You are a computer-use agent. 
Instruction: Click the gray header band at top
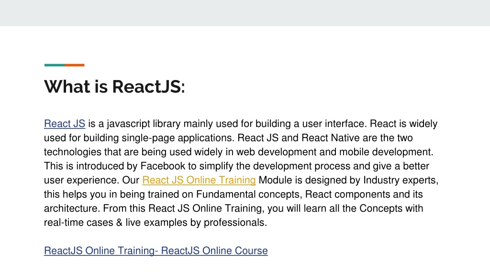245,13
